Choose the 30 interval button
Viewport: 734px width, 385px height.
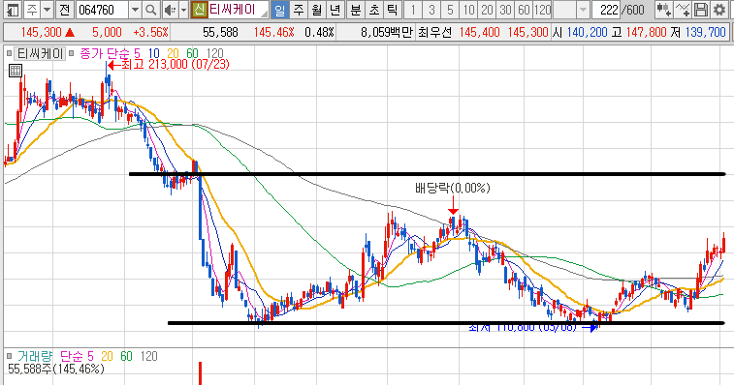[x=505, y=10]
